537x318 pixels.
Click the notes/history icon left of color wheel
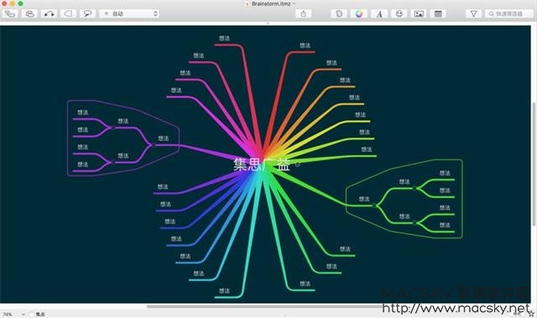tap(339, 13)
